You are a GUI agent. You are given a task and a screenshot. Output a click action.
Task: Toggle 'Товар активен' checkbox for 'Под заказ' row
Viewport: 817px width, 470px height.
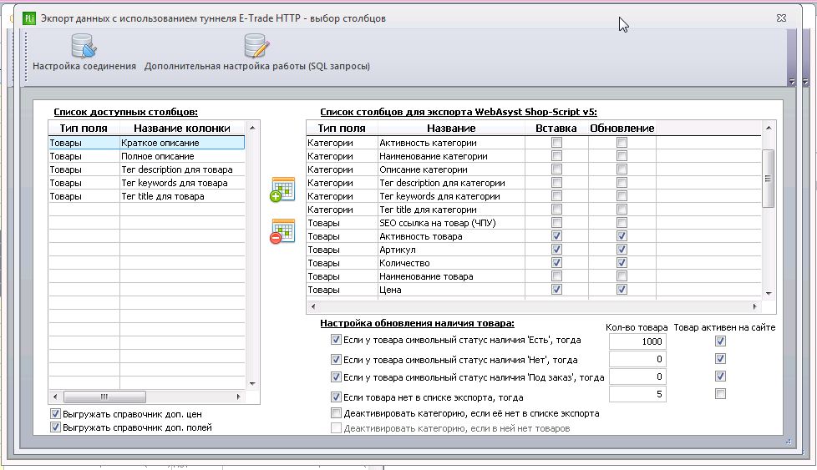(721, 377)
